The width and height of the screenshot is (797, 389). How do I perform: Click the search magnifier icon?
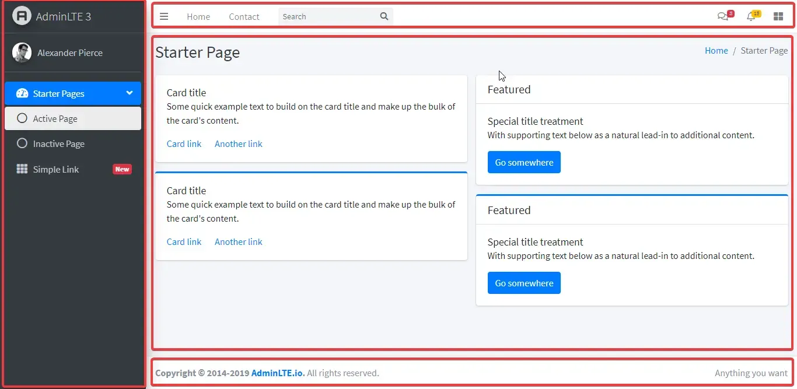(383, 16)
